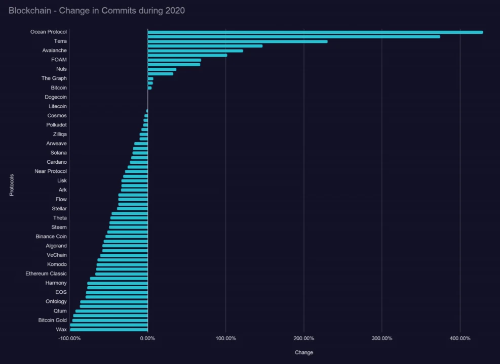Click the Avalanche bar in the chart
500x364 pixels.
[195, 51]
